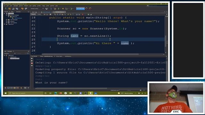
Task: Click the Redo toolbar icon
Action: coord(26,9)
